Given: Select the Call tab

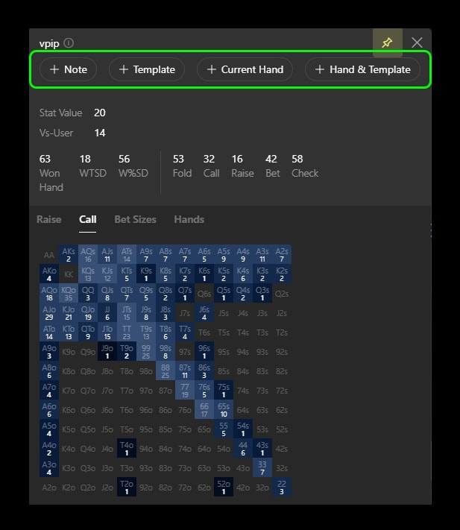Looking at the screenshot, I should coord(88,219).
